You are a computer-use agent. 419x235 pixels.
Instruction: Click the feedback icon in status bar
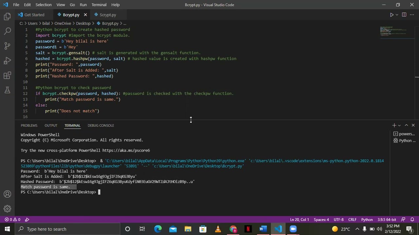tap(403, 220)
